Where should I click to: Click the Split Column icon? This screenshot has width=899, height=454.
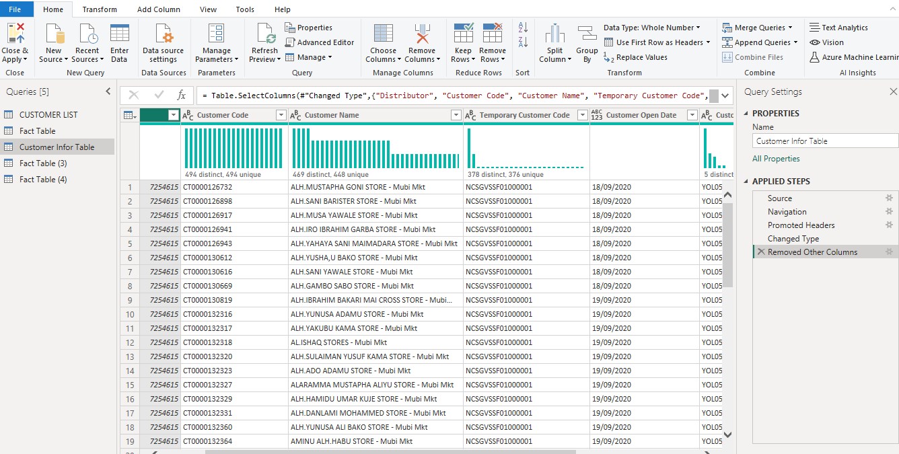555,33
